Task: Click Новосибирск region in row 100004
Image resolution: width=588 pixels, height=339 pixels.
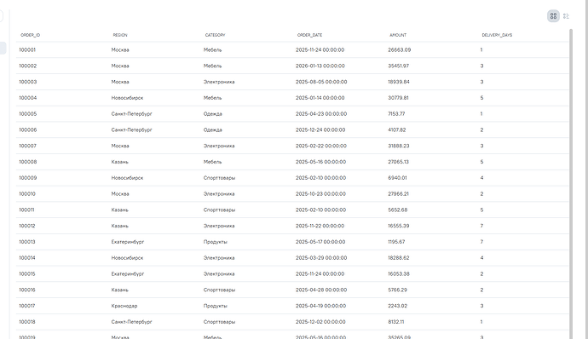Action: 127,98
